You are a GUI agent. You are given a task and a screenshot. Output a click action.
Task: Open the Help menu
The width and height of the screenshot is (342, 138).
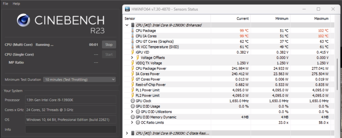[16, 3]
